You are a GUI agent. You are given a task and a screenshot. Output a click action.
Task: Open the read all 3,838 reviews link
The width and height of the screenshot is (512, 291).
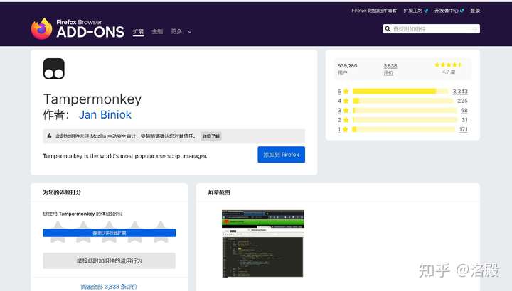[109, 287]
